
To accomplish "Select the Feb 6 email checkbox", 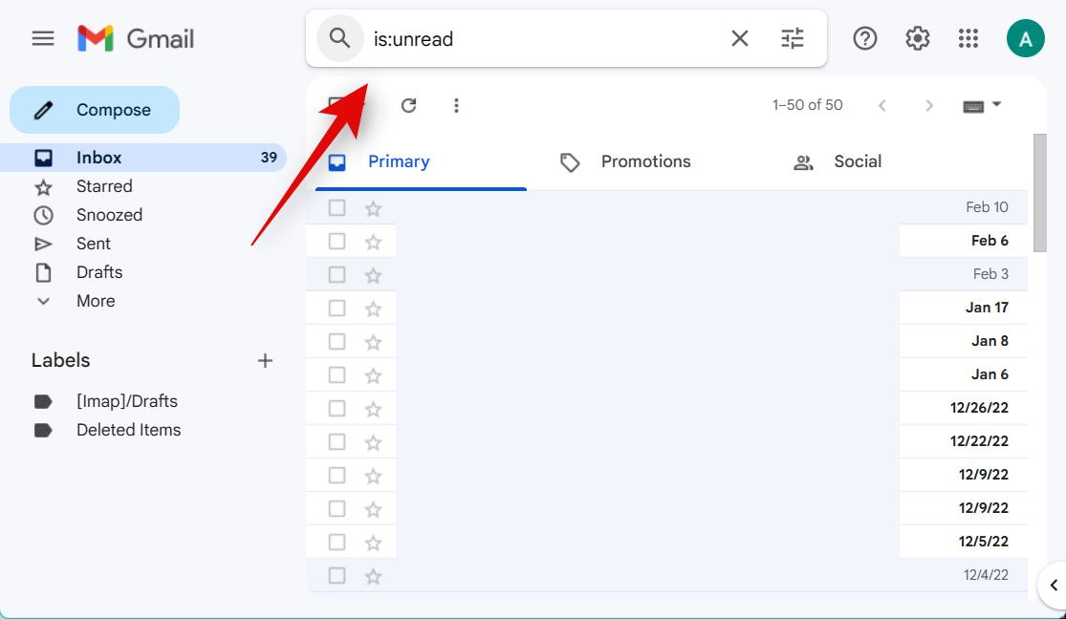I will pyautogui.click(x=337, y=242).
